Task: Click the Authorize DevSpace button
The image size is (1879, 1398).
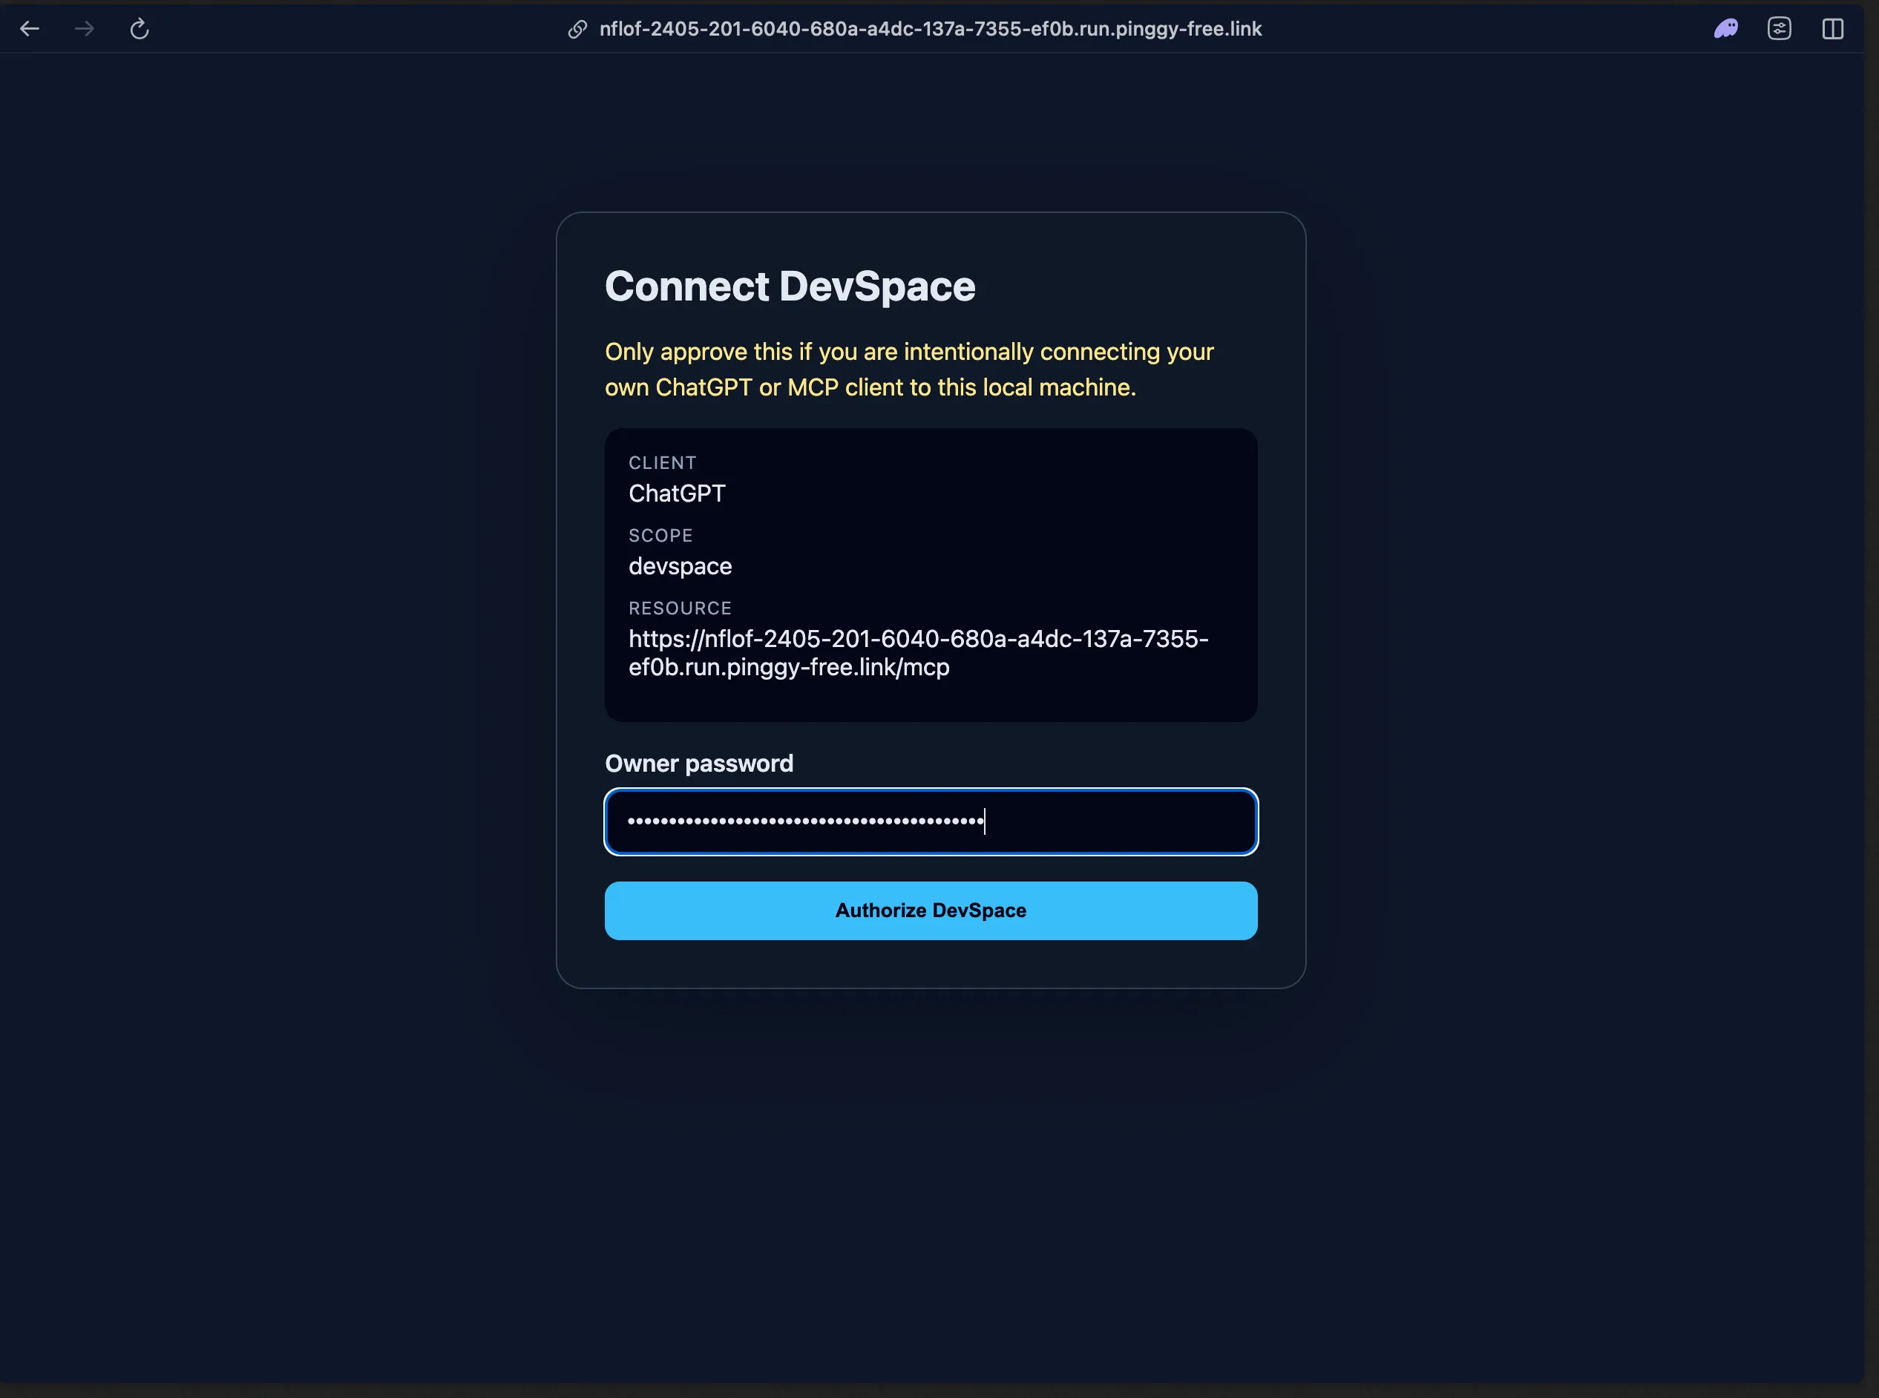Action: pos(931,910)
